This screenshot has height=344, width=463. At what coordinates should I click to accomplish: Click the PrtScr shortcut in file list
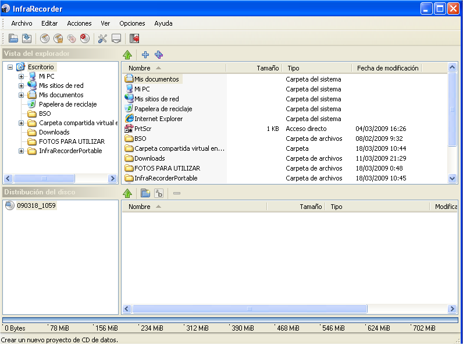(143, 129)
